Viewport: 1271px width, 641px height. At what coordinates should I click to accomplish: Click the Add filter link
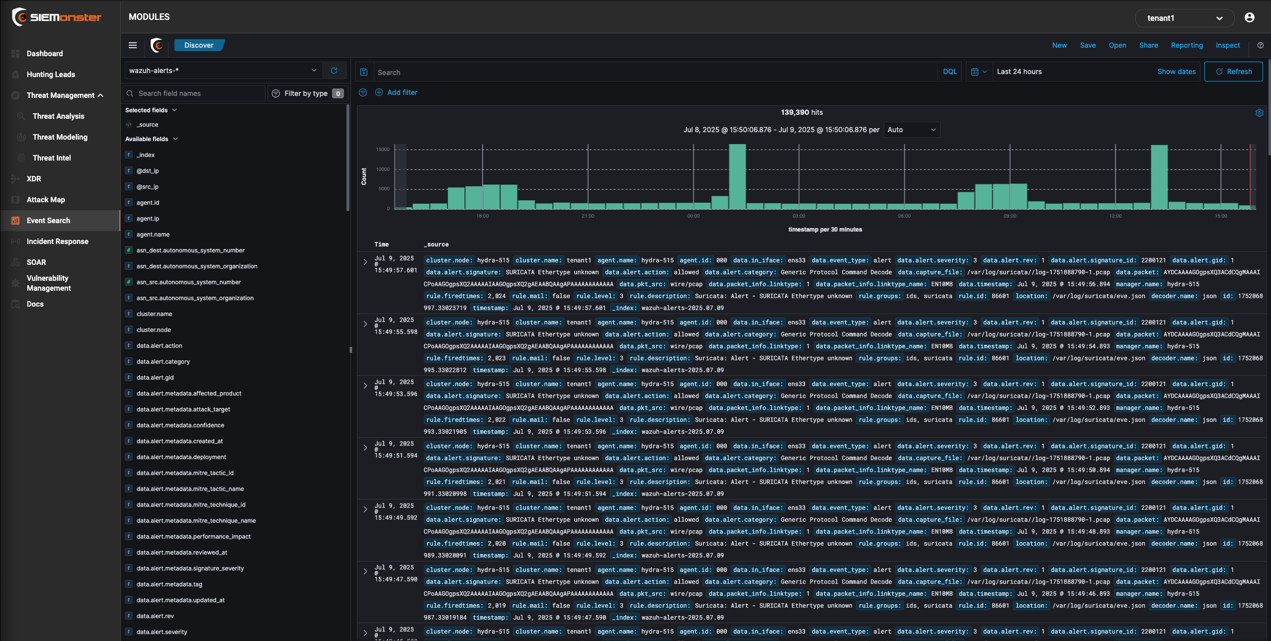pyautogui.click(x=402, y=92)
